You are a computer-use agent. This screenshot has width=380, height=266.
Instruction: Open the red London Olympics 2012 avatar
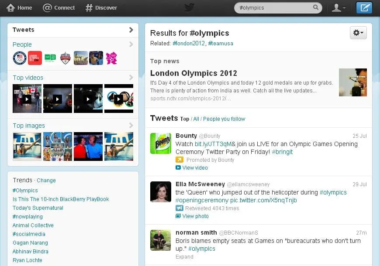(35, 58)
